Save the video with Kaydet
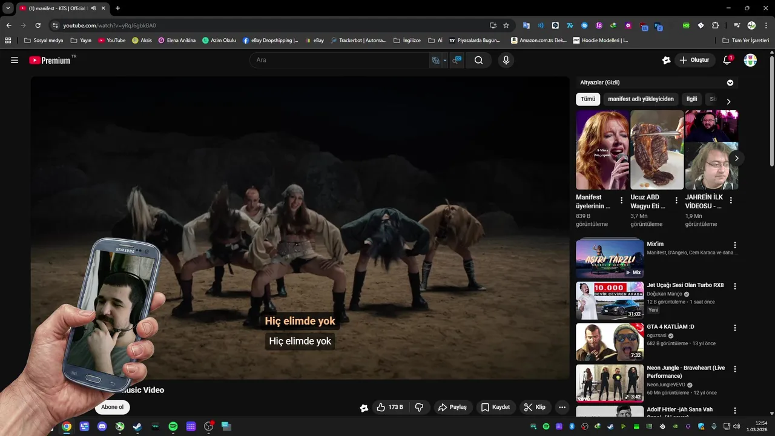Image resolution: width=775 pixels, height=436 pixels. (x=496, y=407)
